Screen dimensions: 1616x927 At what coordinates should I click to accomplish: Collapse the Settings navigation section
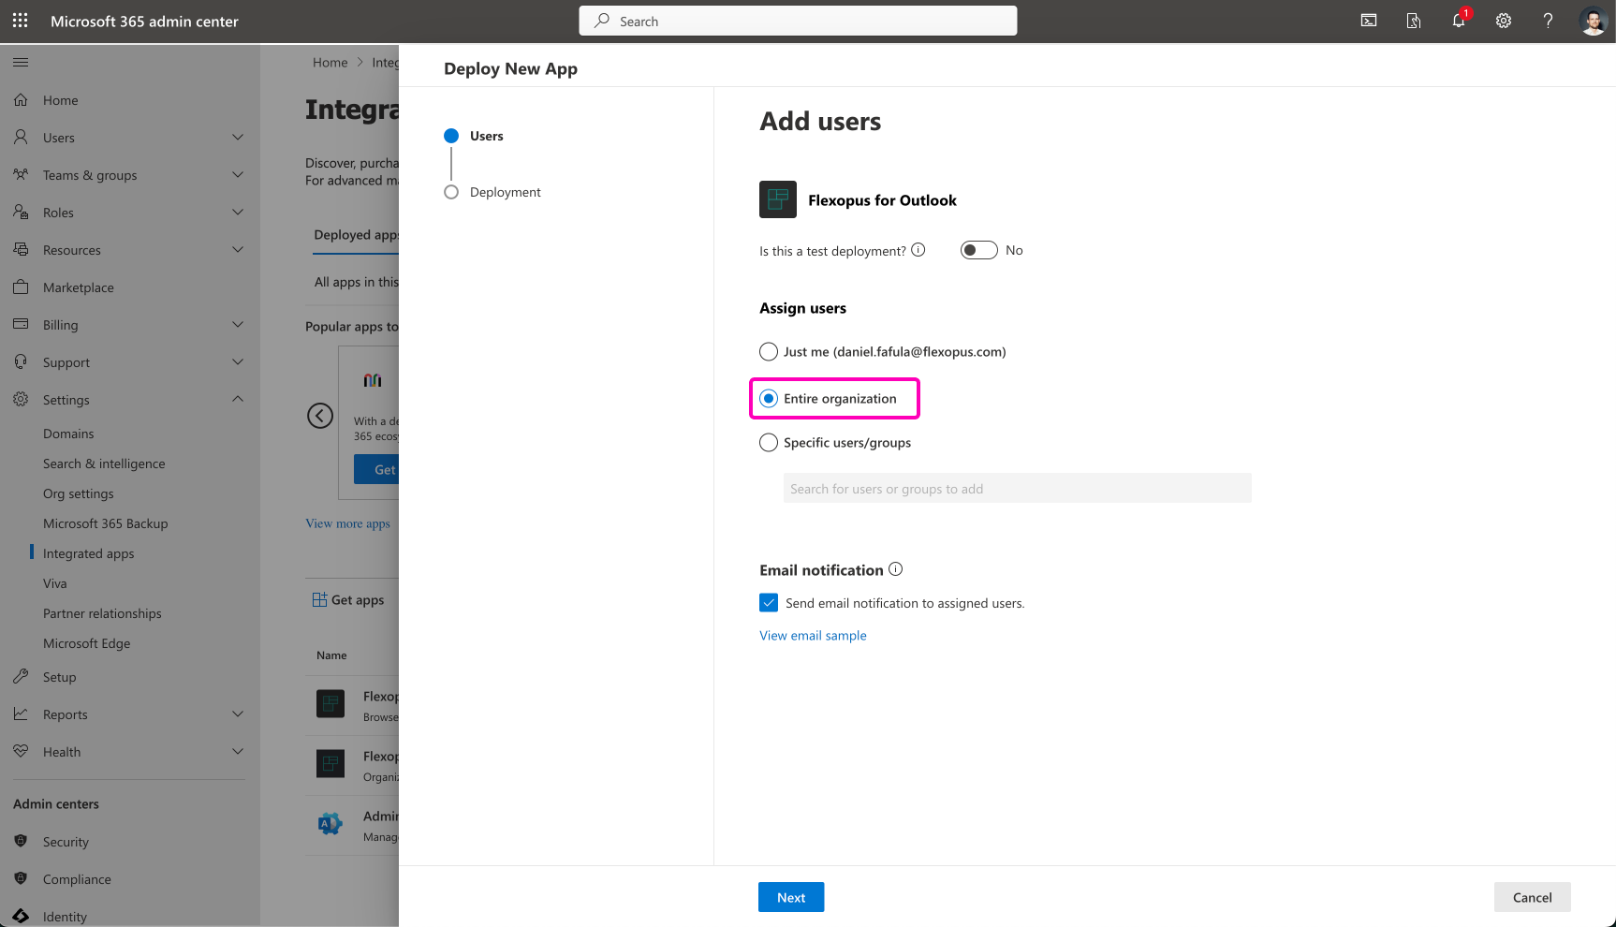[x=238, y=400]
